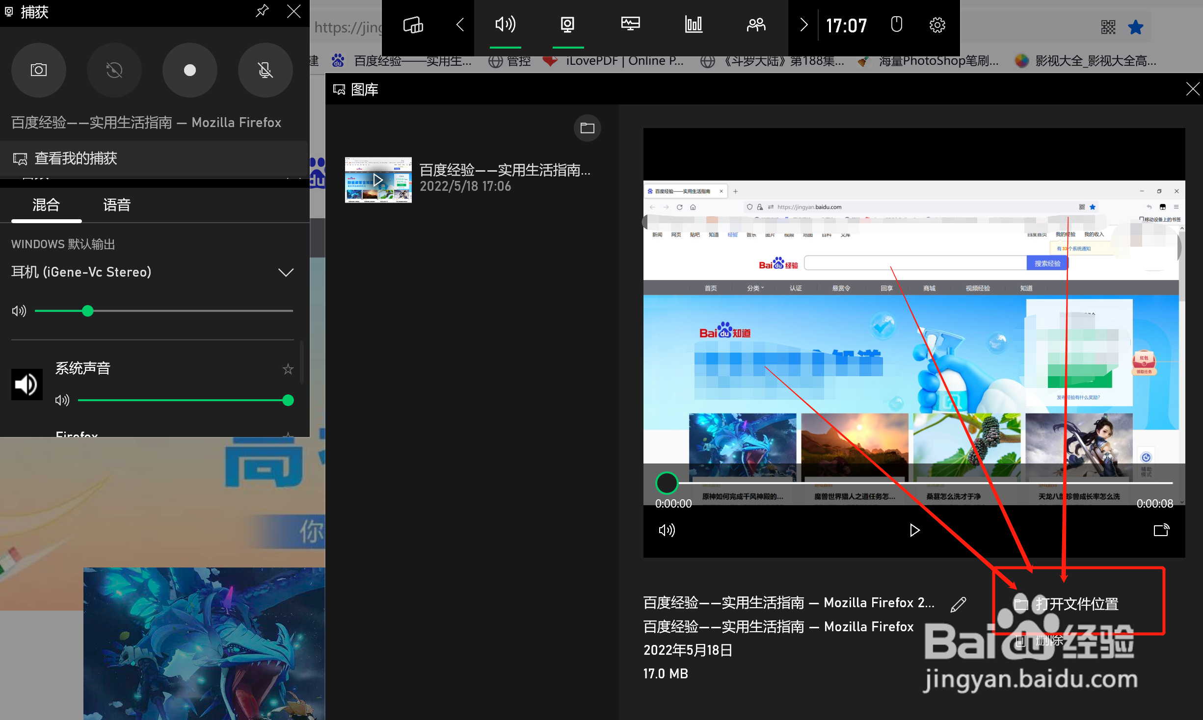Take a screenshot with the camera icon
Screen dimensions: 1203x720
pos(38,70)
